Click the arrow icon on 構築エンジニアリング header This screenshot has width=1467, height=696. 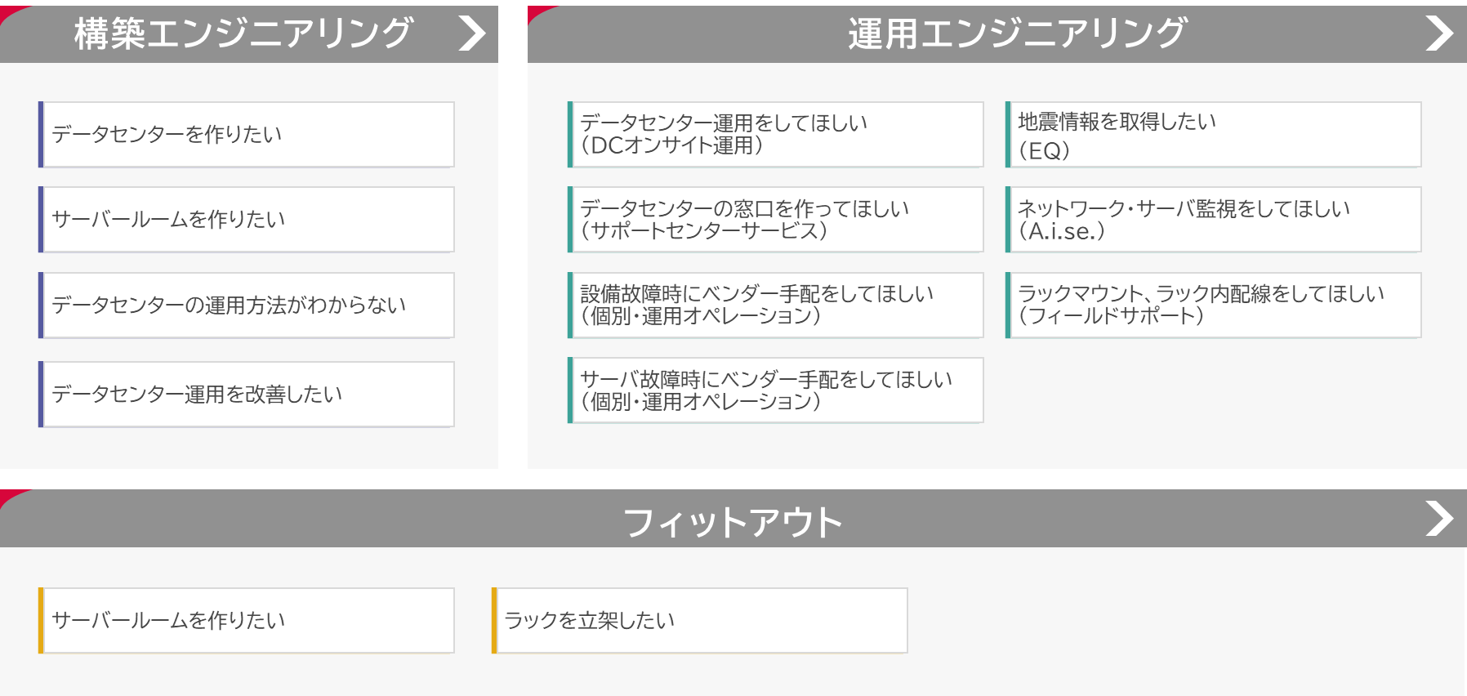tap(472, 33)
